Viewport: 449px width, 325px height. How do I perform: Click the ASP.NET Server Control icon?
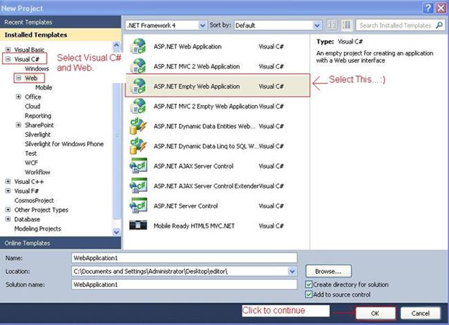click(138, 206)
